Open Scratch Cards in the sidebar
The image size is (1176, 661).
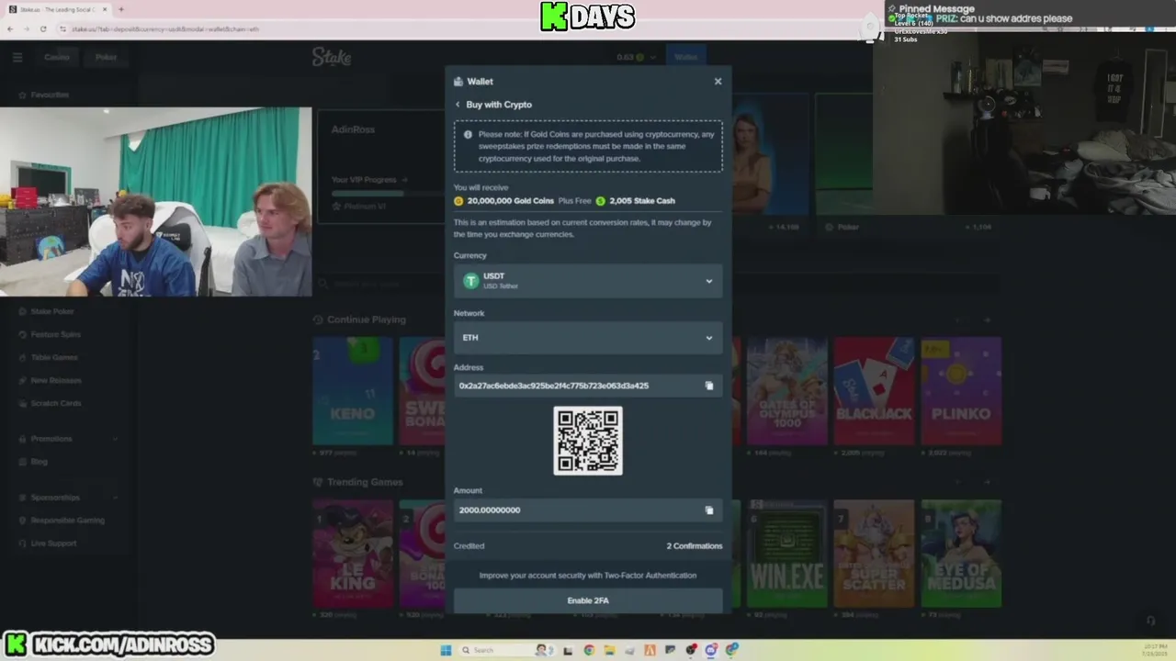tap(55, 403)
